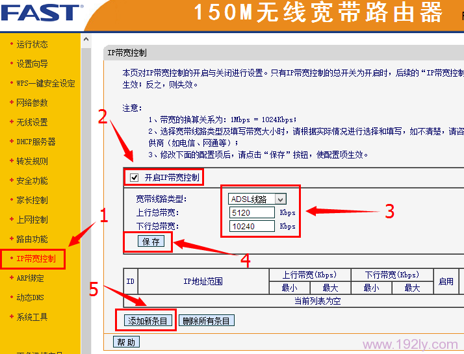The width and height of the screenshot is (464, 354).
Task: Open 运行状态 in the sidebar
Action: tap(32, 44)
